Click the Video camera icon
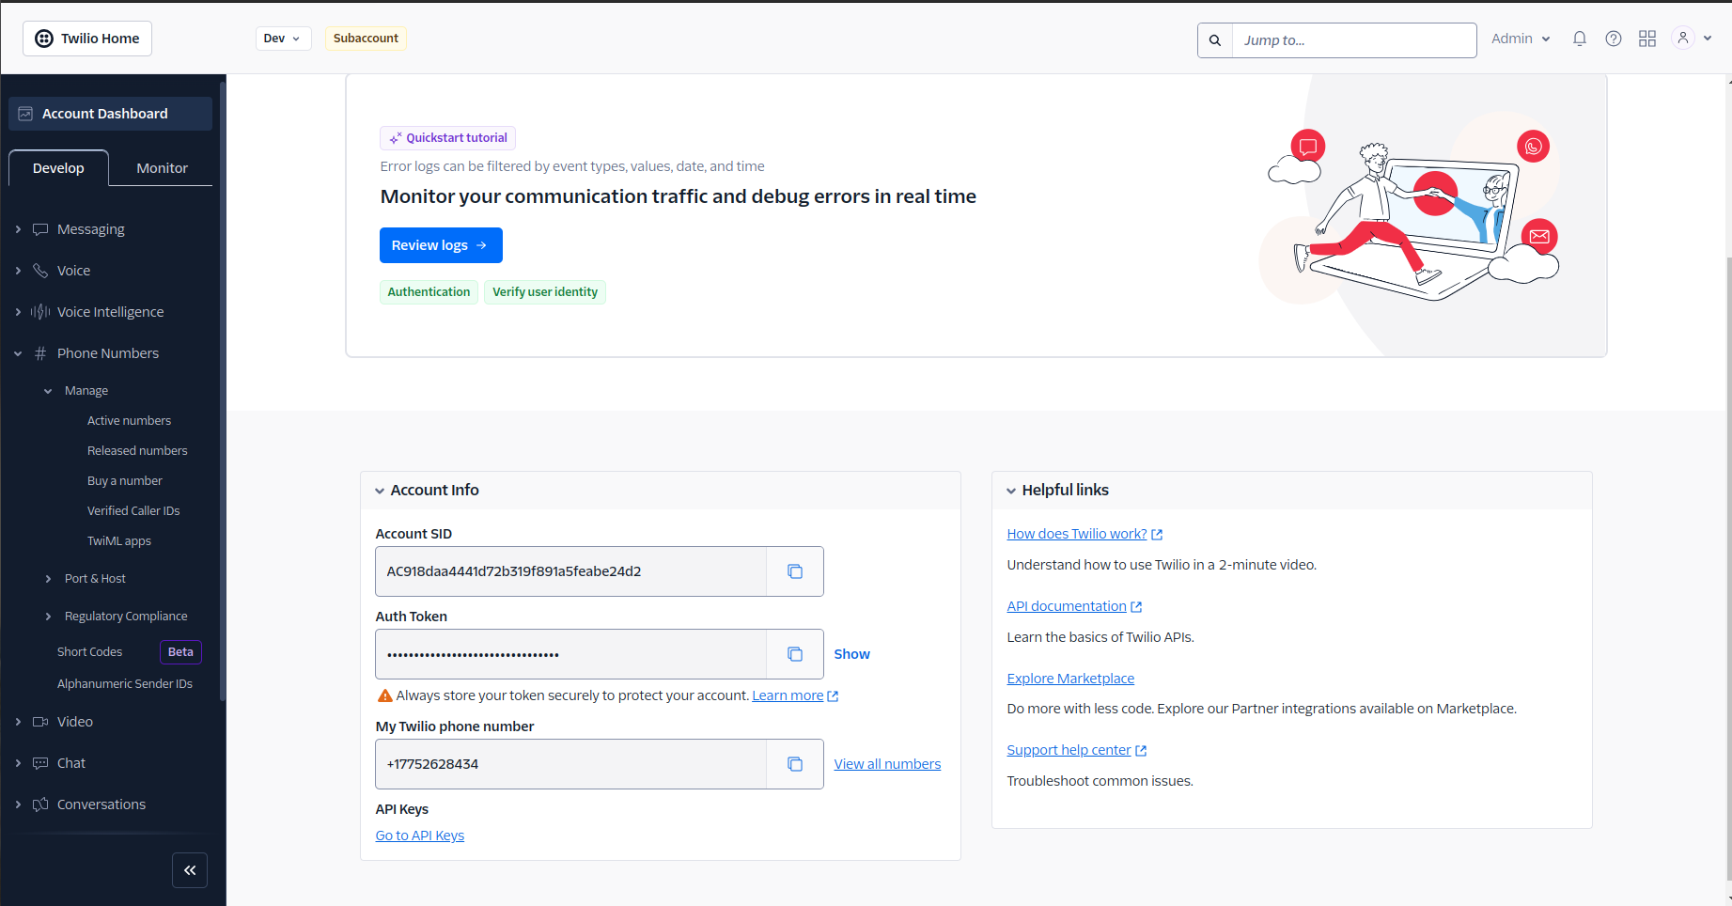The width and height of the screenshot is (1732, 906). pos(40,722)
